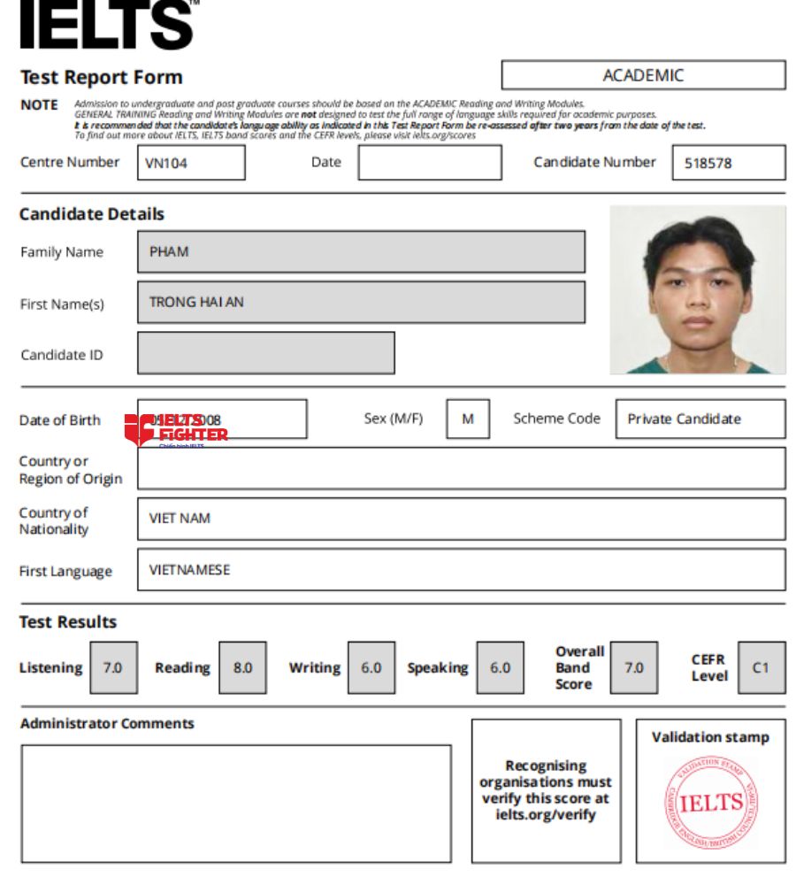Image resolution: width=796 pixels, height=885 pixels.
Task: Click the empty Date field
Action: (430, 163)
